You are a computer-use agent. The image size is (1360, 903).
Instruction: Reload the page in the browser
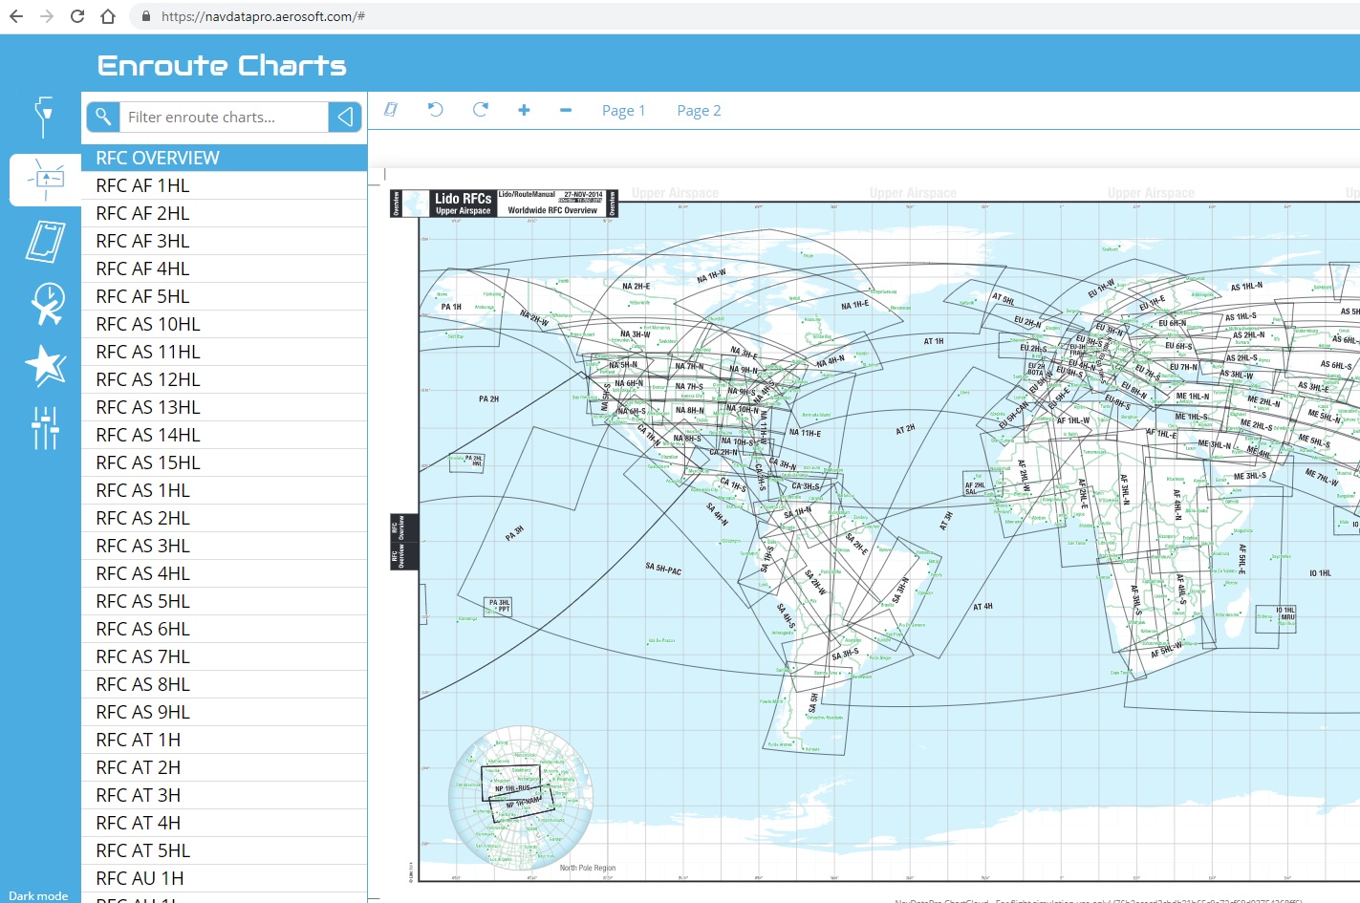[x=77, y=16]
